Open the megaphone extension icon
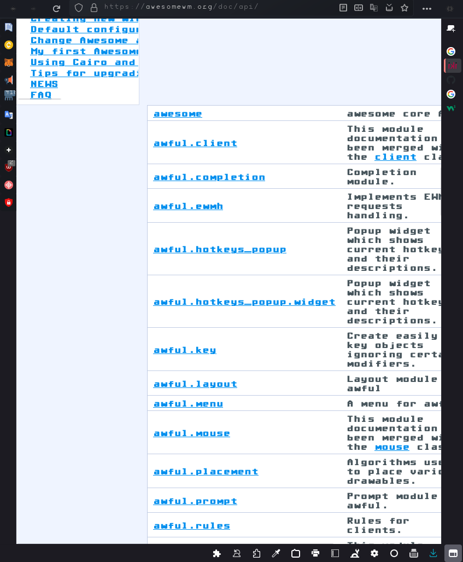Screen dimensions: 463x562 click(x=9, y=79)
